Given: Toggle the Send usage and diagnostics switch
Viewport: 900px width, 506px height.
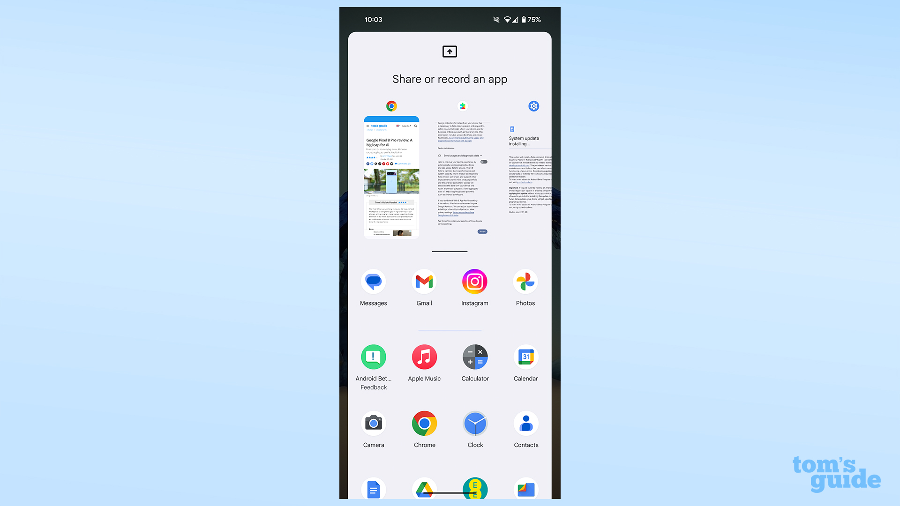Looking at the screenshot, I should 484,163.
